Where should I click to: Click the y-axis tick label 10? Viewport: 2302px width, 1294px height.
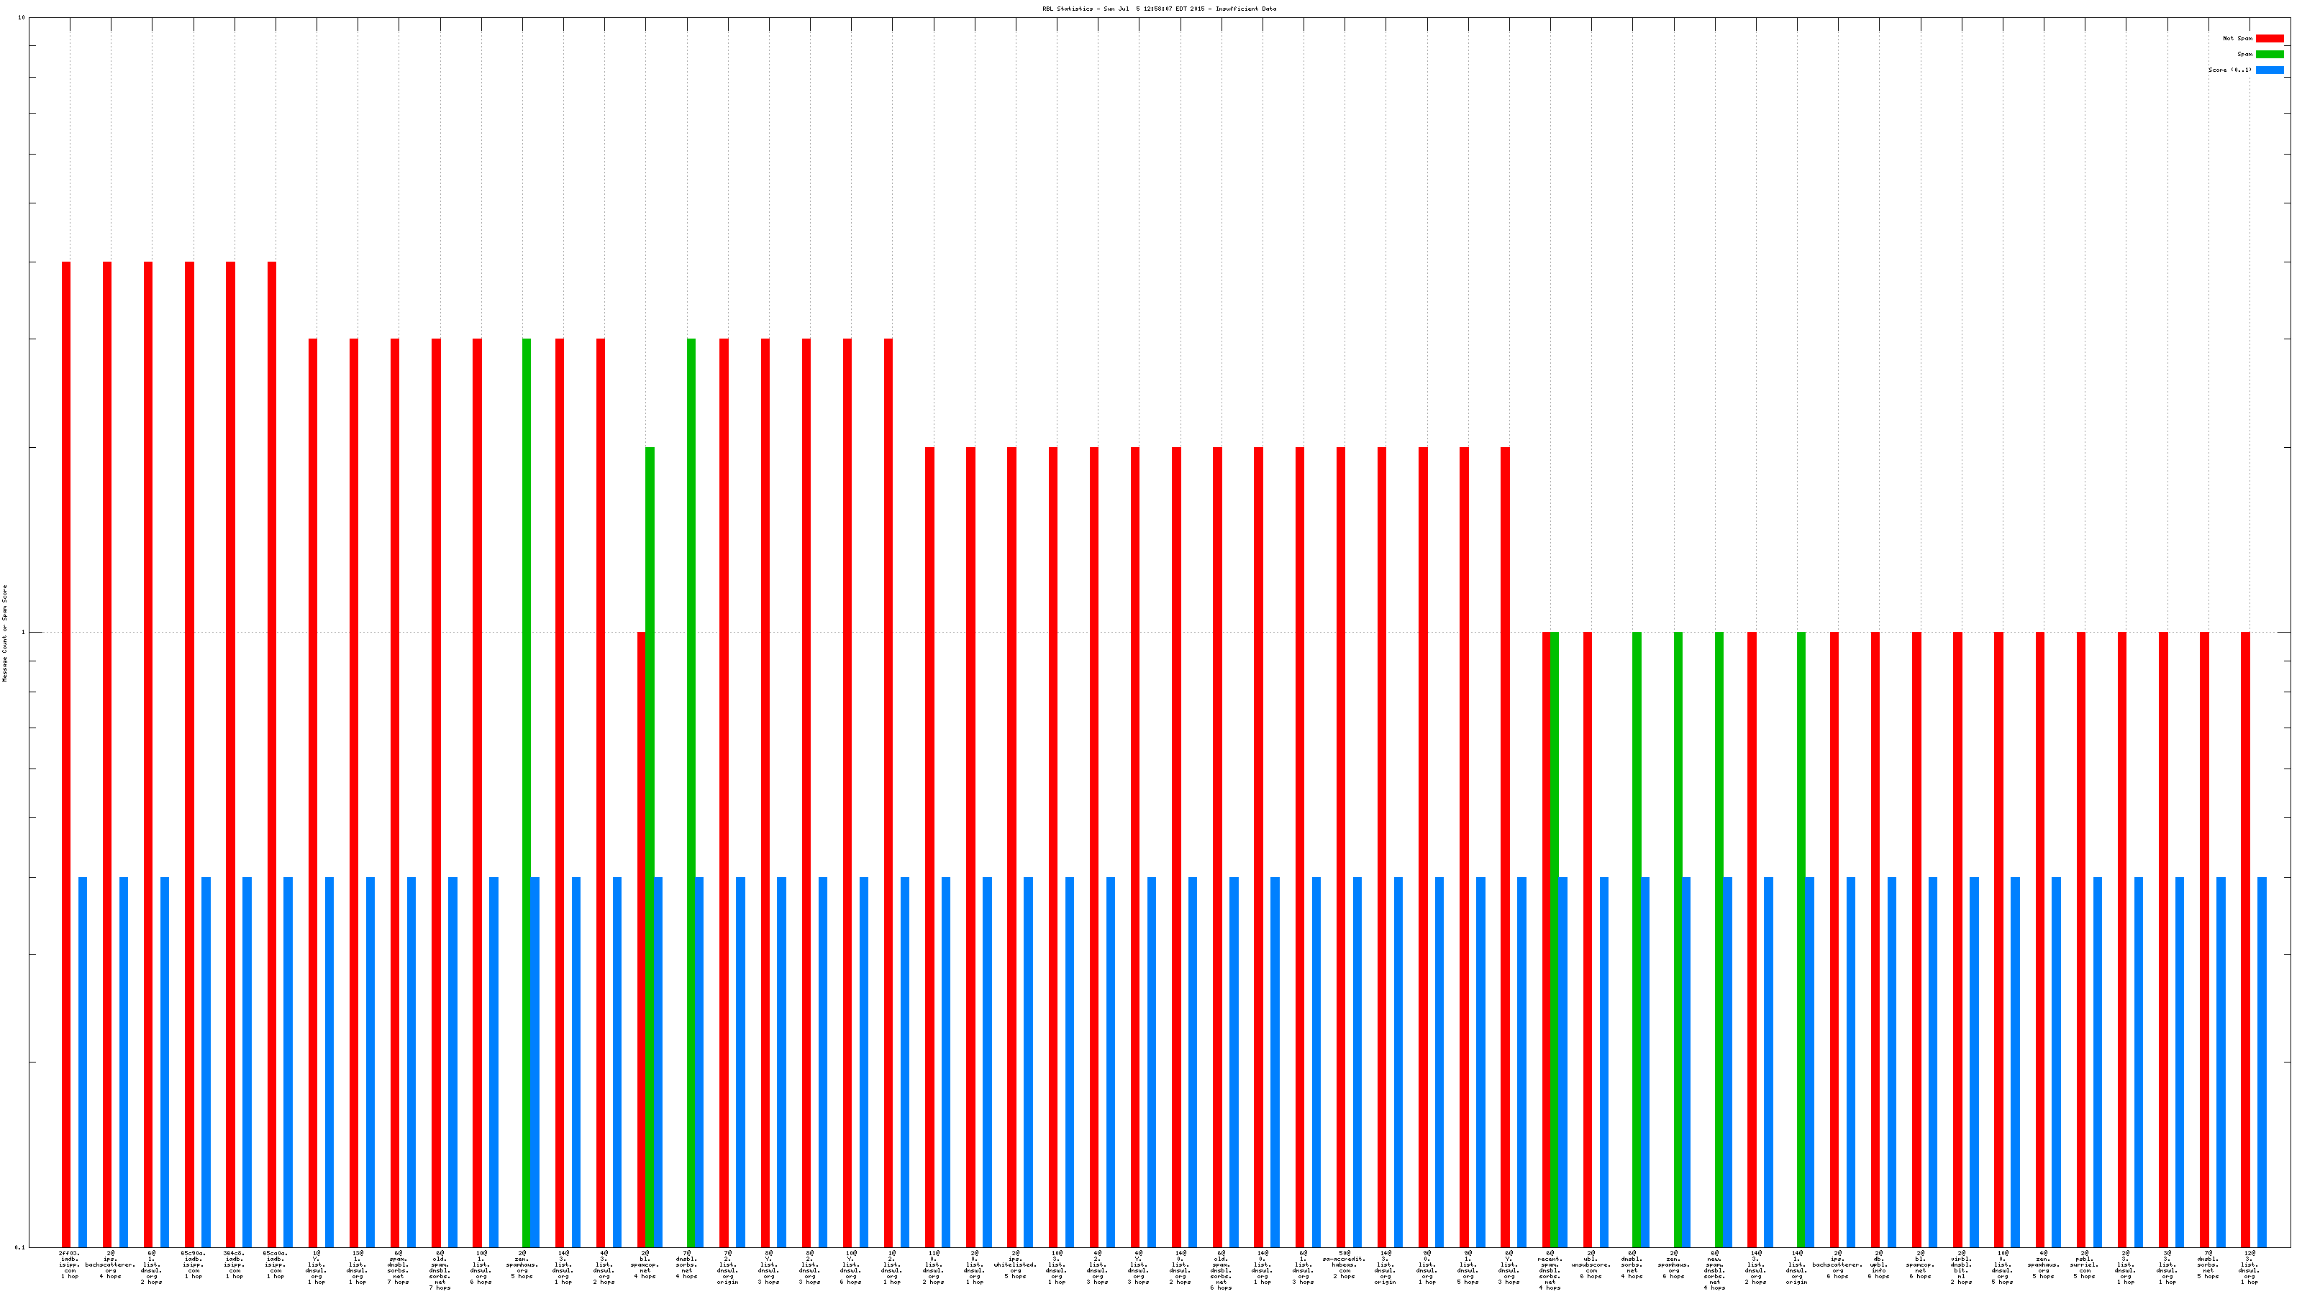pos(21,18)
